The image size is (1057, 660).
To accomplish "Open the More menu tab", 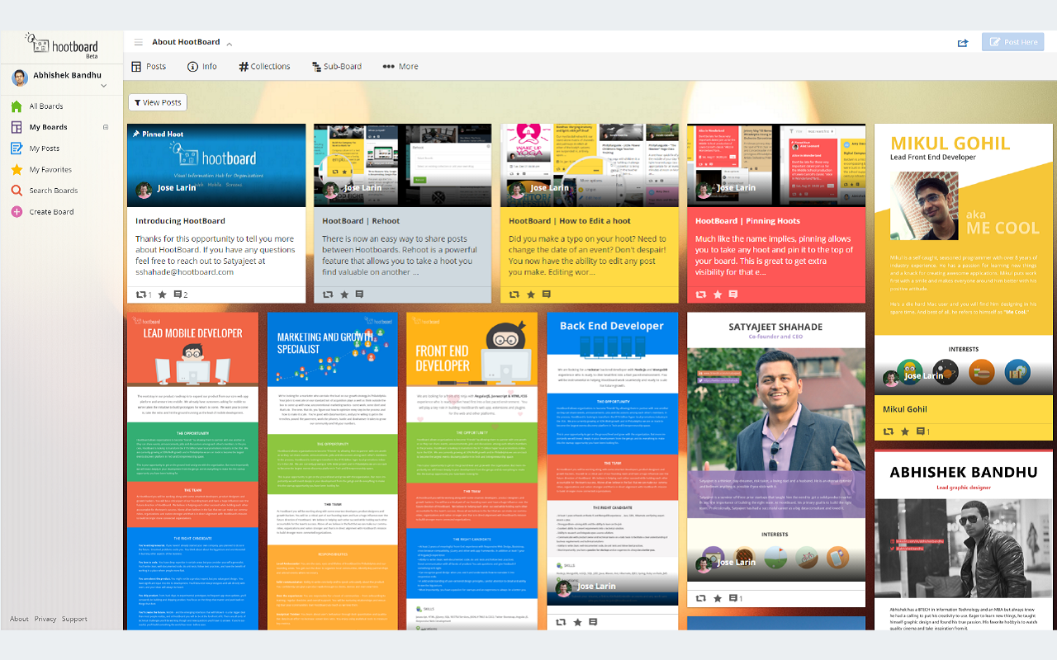I will click(x=401, y=67).
